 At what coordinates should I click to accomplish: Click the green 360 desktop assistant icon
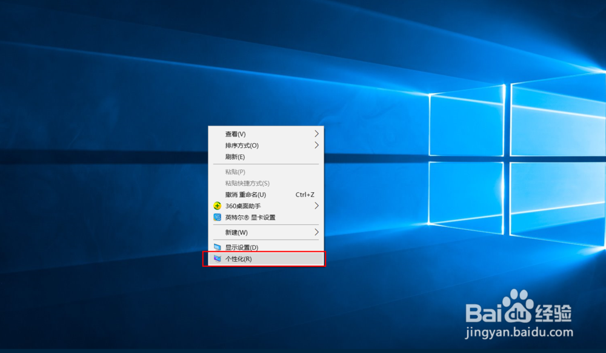pyautogui.click(x=217, y=206)
